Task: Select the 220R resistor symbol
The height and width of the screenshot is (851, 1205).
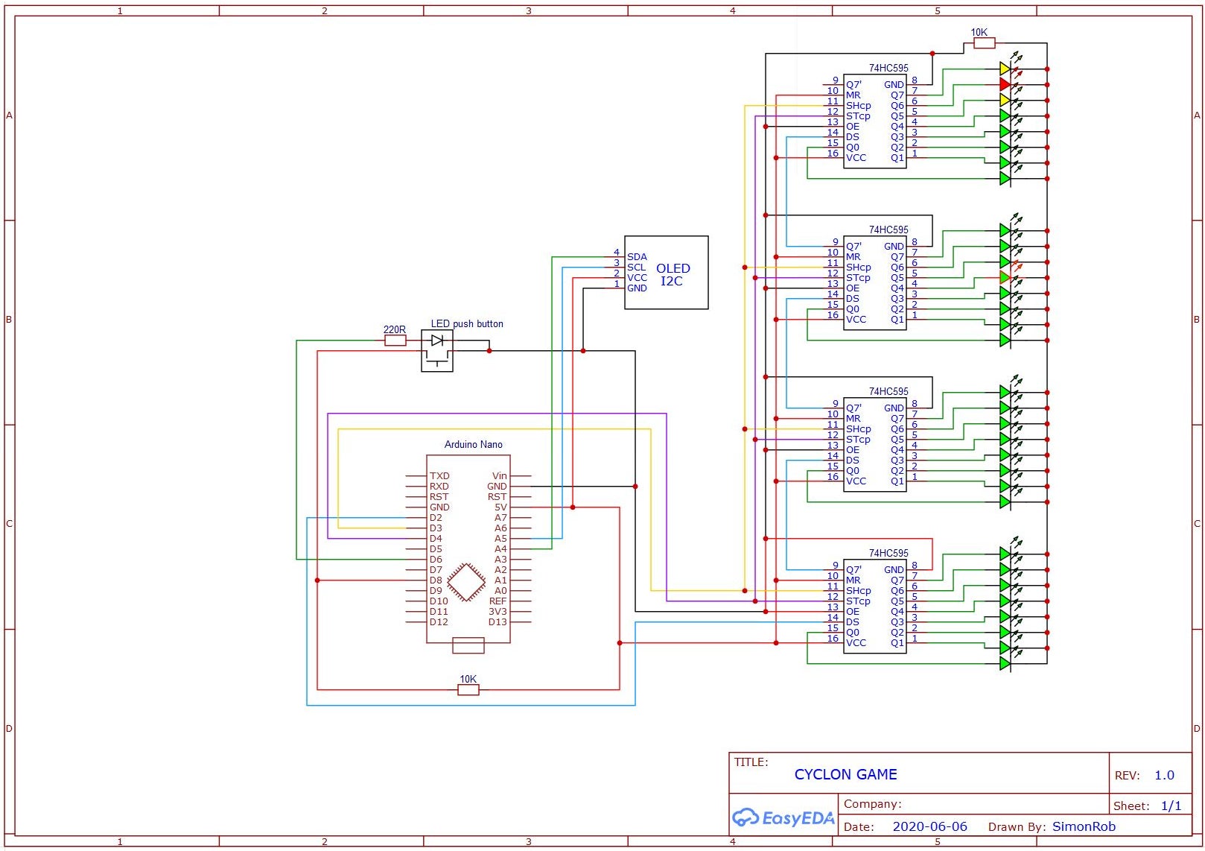Action: click(395, 341)
